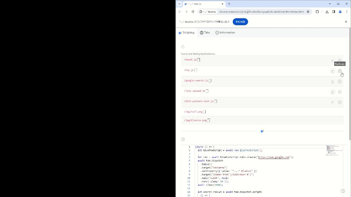This screenshot has width=351, height=197.
Task: Dismiss the debugging notification bar
Action: pos(346,22)
